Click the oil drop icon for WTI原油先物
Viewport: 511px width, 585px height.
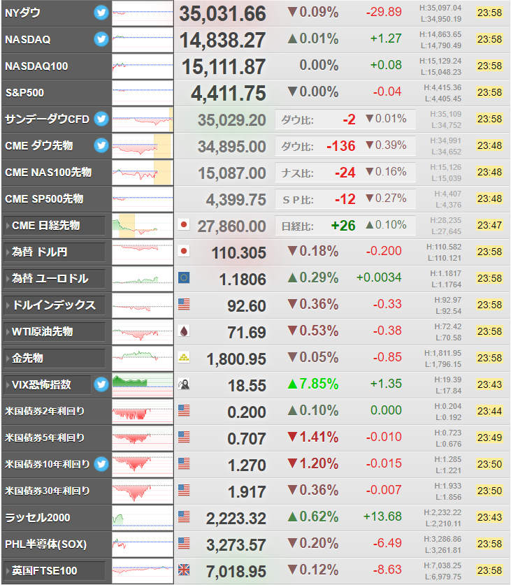(x=184, y=331)
